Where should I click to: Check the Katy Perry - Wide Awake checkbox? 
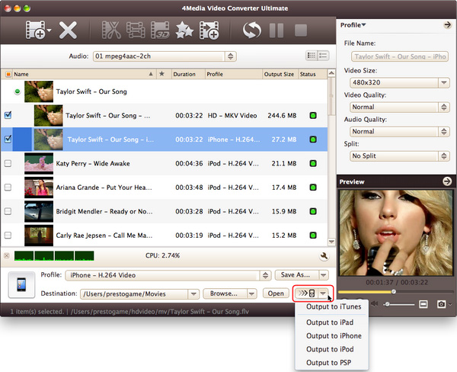pos(8,163)
